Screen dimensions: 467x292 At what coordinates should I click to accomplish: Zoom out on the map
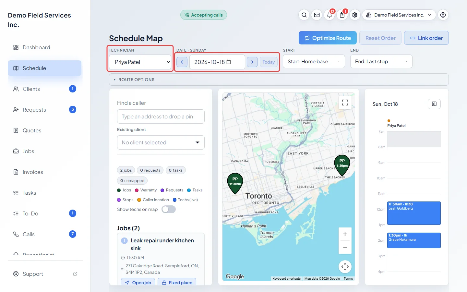[345, 247]
